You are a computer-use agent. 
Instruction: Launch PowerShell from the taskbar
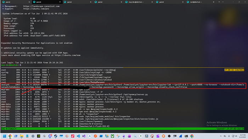click(x=16, y=136)
